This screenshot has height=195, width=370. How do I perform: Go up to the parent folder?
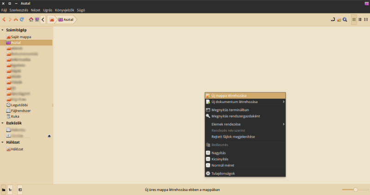tap(16, 19)
